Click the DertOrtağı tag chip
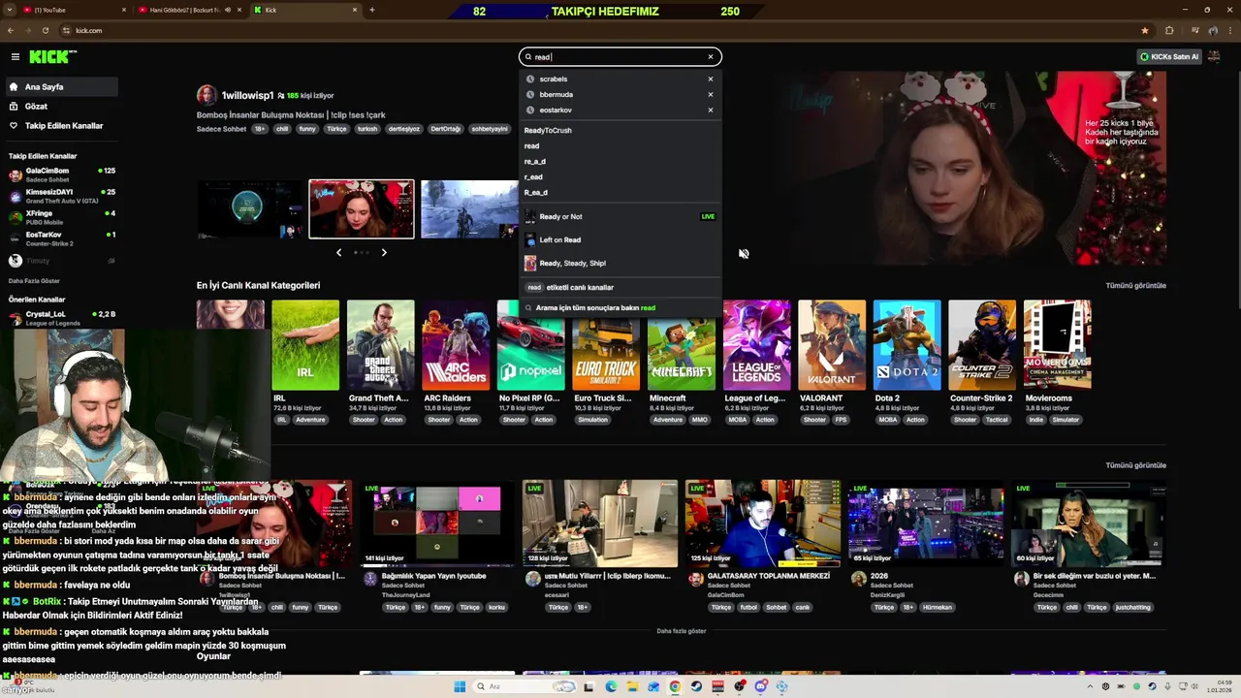Viewport: 1241px width, 698px height. click(445, 129)
